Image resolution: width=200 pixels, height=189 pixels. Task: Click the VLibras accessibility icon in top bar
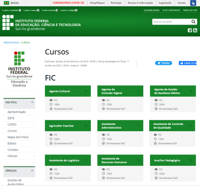pos(193,3)
